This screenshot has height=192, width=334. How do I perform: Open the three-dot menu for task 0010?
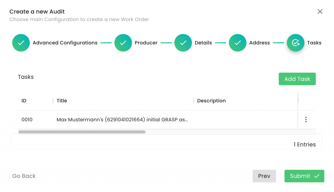(306, 119)
